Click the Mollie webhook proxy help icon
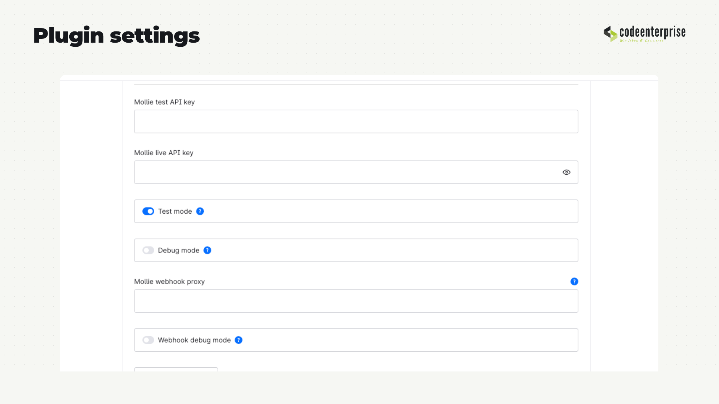 click(574, 281)
